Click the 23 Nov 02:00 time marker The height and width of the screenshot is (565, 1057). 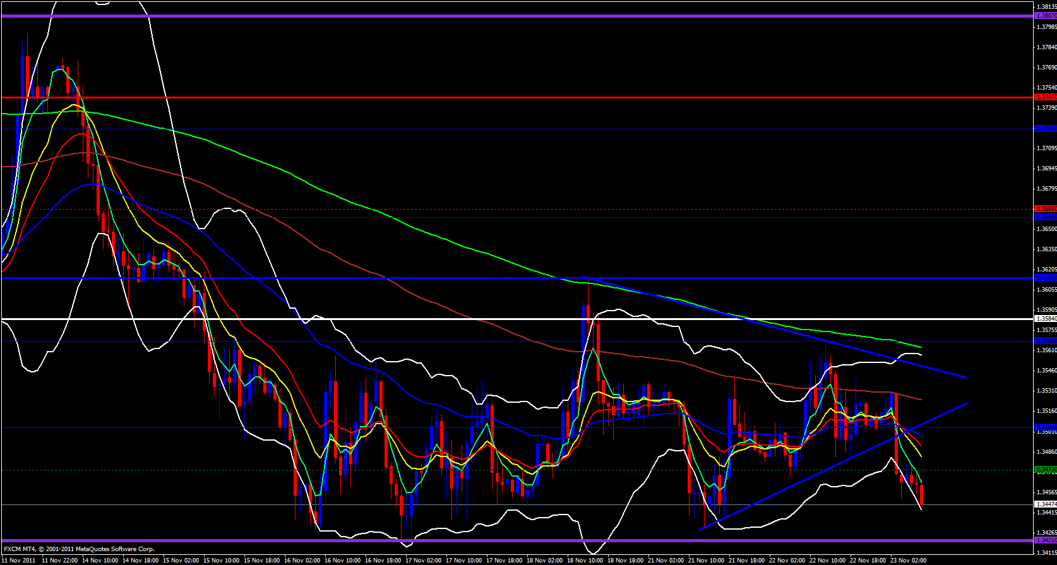coord(907,561)
